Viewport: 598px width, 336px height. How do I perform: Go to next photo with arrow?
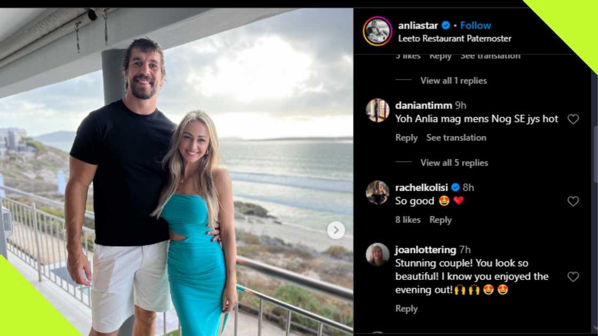[x=336, y=230]
